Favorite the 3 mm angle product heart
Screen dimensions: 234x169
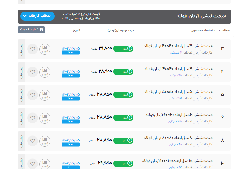pos(32,49)
